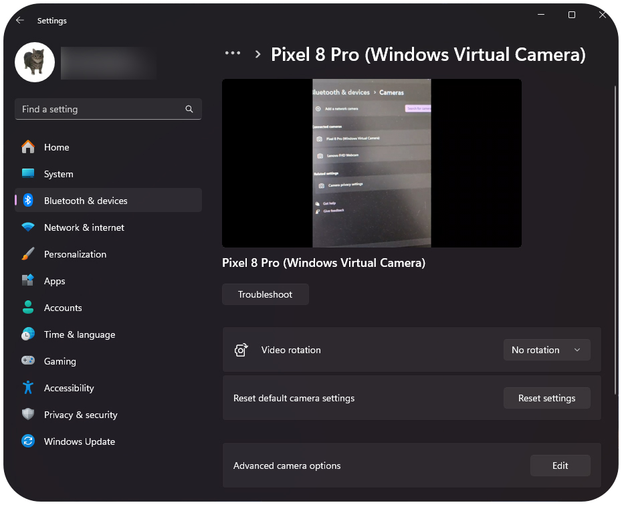The height and width of the screenshot is (505, 622).
Task: Click the 'Video rotation' label
Action: tap(291, 350)
